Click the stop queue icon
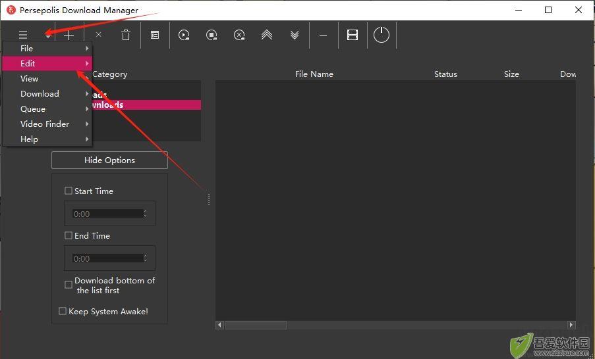Viewport: 595px width, 359px height. click(212, 36)
